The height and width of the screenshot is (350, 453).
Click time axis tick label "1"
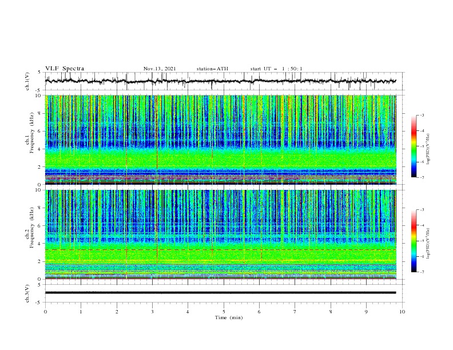pyautogui.click(x=81, y=312)
